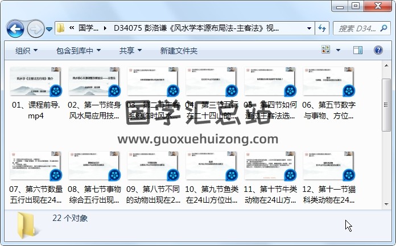Click the refresh button beside address bar

(x=322, y=28)
